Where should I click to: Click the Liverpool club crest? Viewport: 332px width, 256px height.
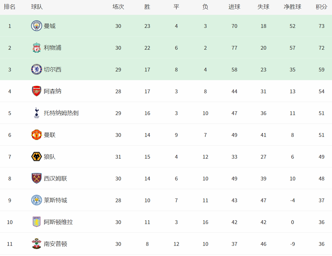coord(36,48)
